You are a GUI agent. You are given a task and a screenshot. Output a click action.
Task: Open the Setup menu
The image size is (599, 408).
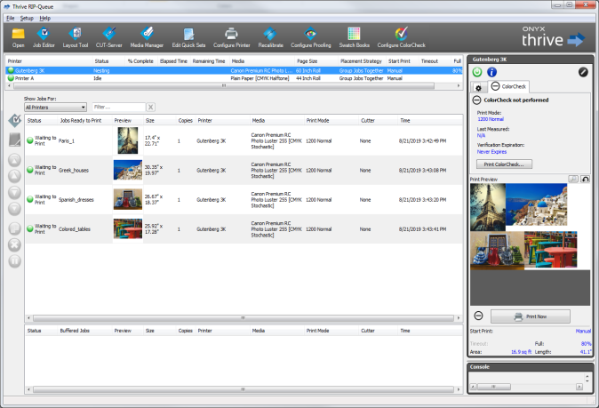[x=27, y=18]
